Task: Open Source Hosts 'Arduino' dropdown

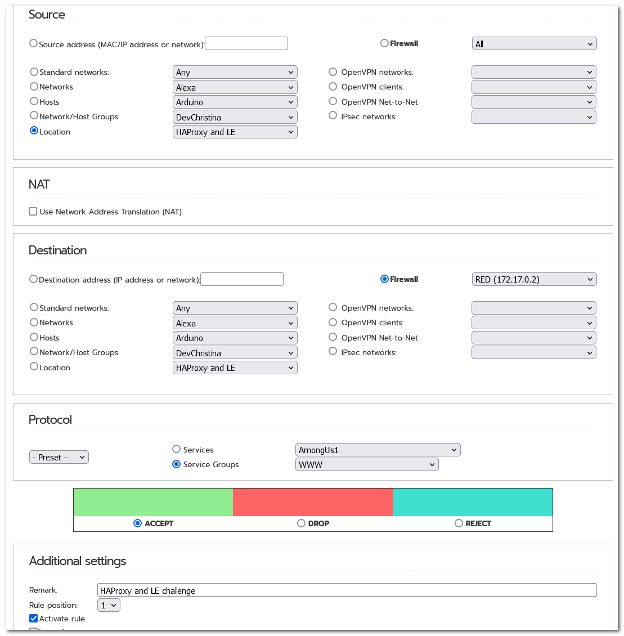Action: pyautogui.click(x=235, y=102)
